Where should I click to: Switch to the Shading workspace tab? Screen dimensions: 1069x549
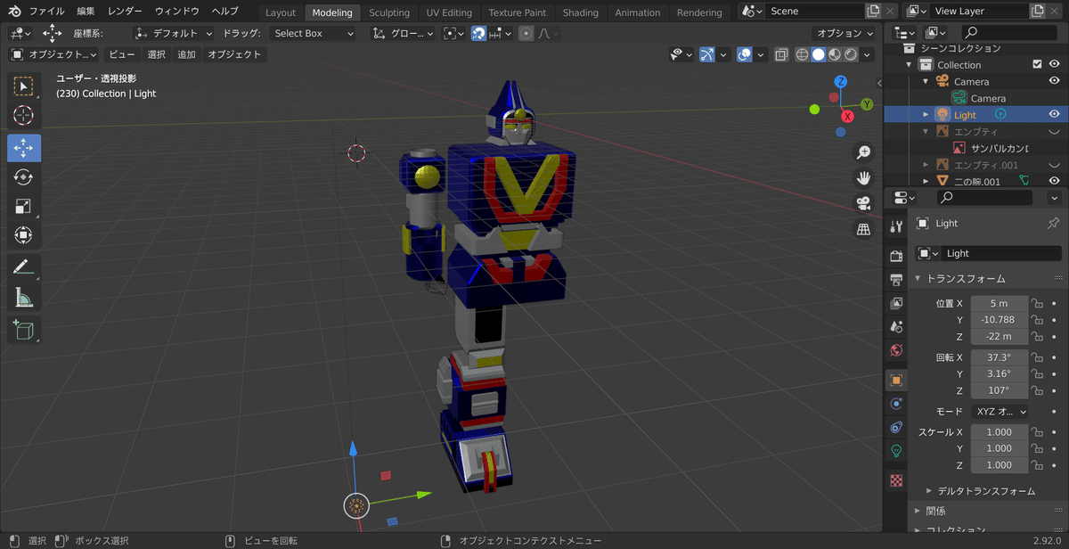pyautogui.click(x=580, y=12)
